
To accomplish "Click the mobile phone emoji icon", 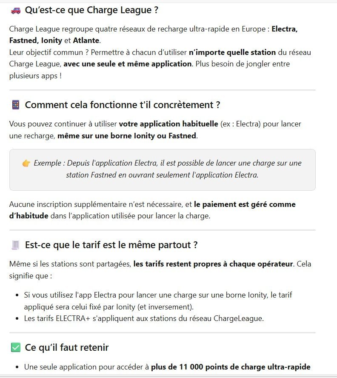I will click(x=15, y=105).
